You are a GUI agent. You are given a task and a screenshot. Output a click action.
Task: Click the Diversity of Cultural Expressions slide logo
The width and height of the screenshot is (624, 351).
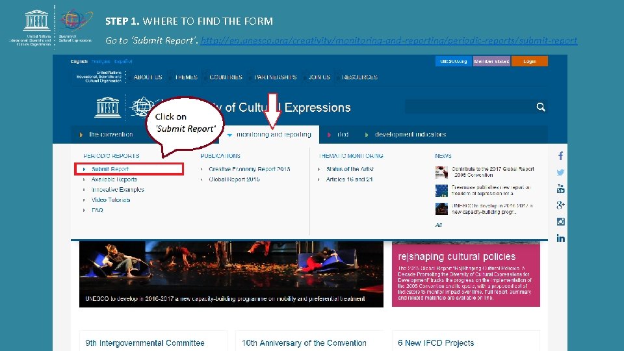pyautogui.click(x=75, y=20)
